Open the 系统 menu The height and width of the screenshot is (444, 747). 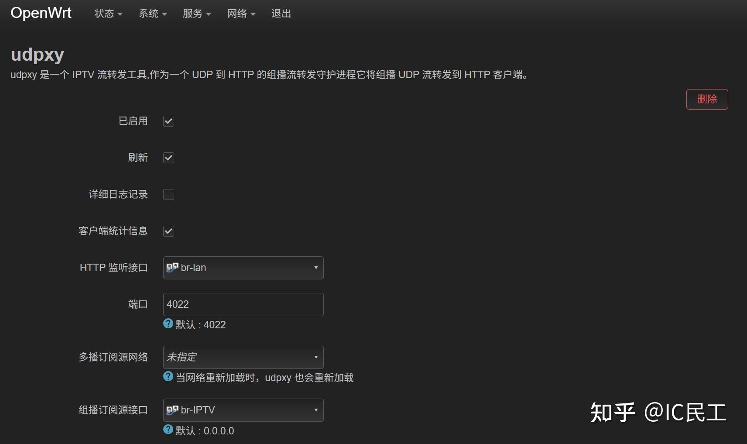[x=152, y=13]
